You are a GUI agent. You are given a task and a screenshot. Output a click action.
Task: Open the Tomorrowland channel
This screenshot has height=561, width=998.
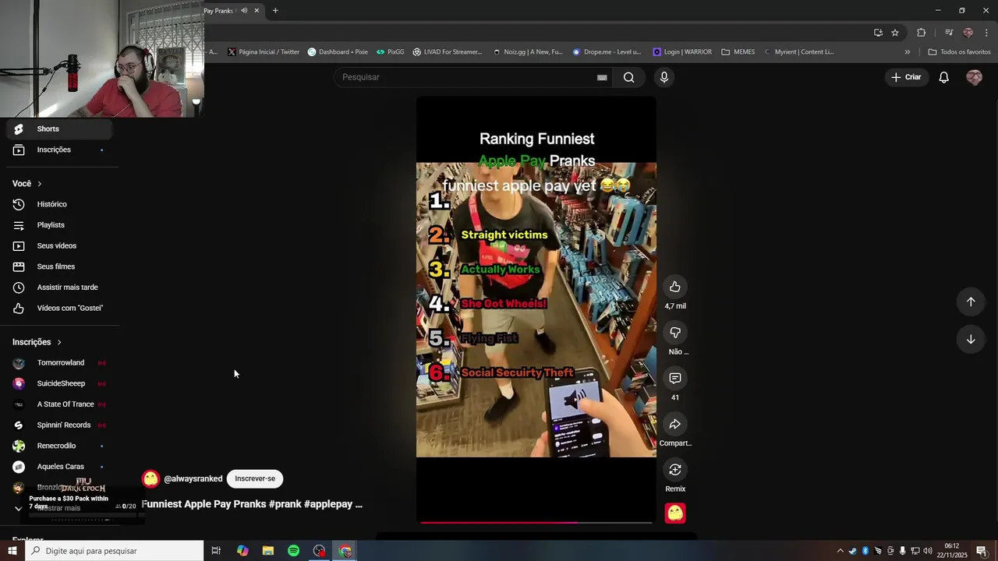point(59,363)
